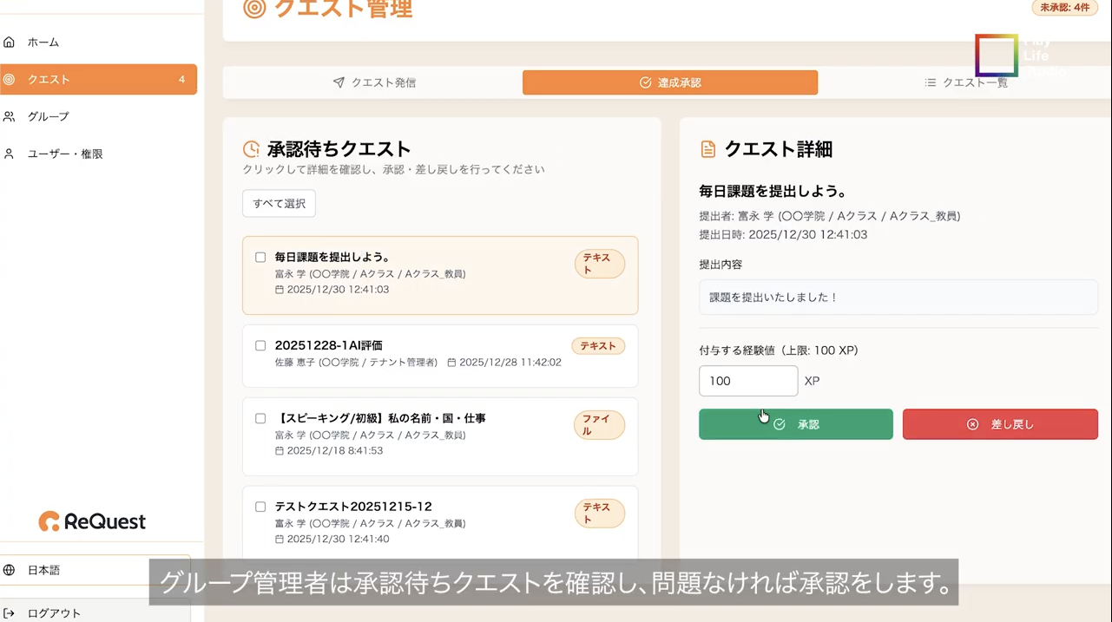Check the 毎日課題を提出しよう quest checkbox
This screenshot has height=622, width=1112.
point(260,257)
